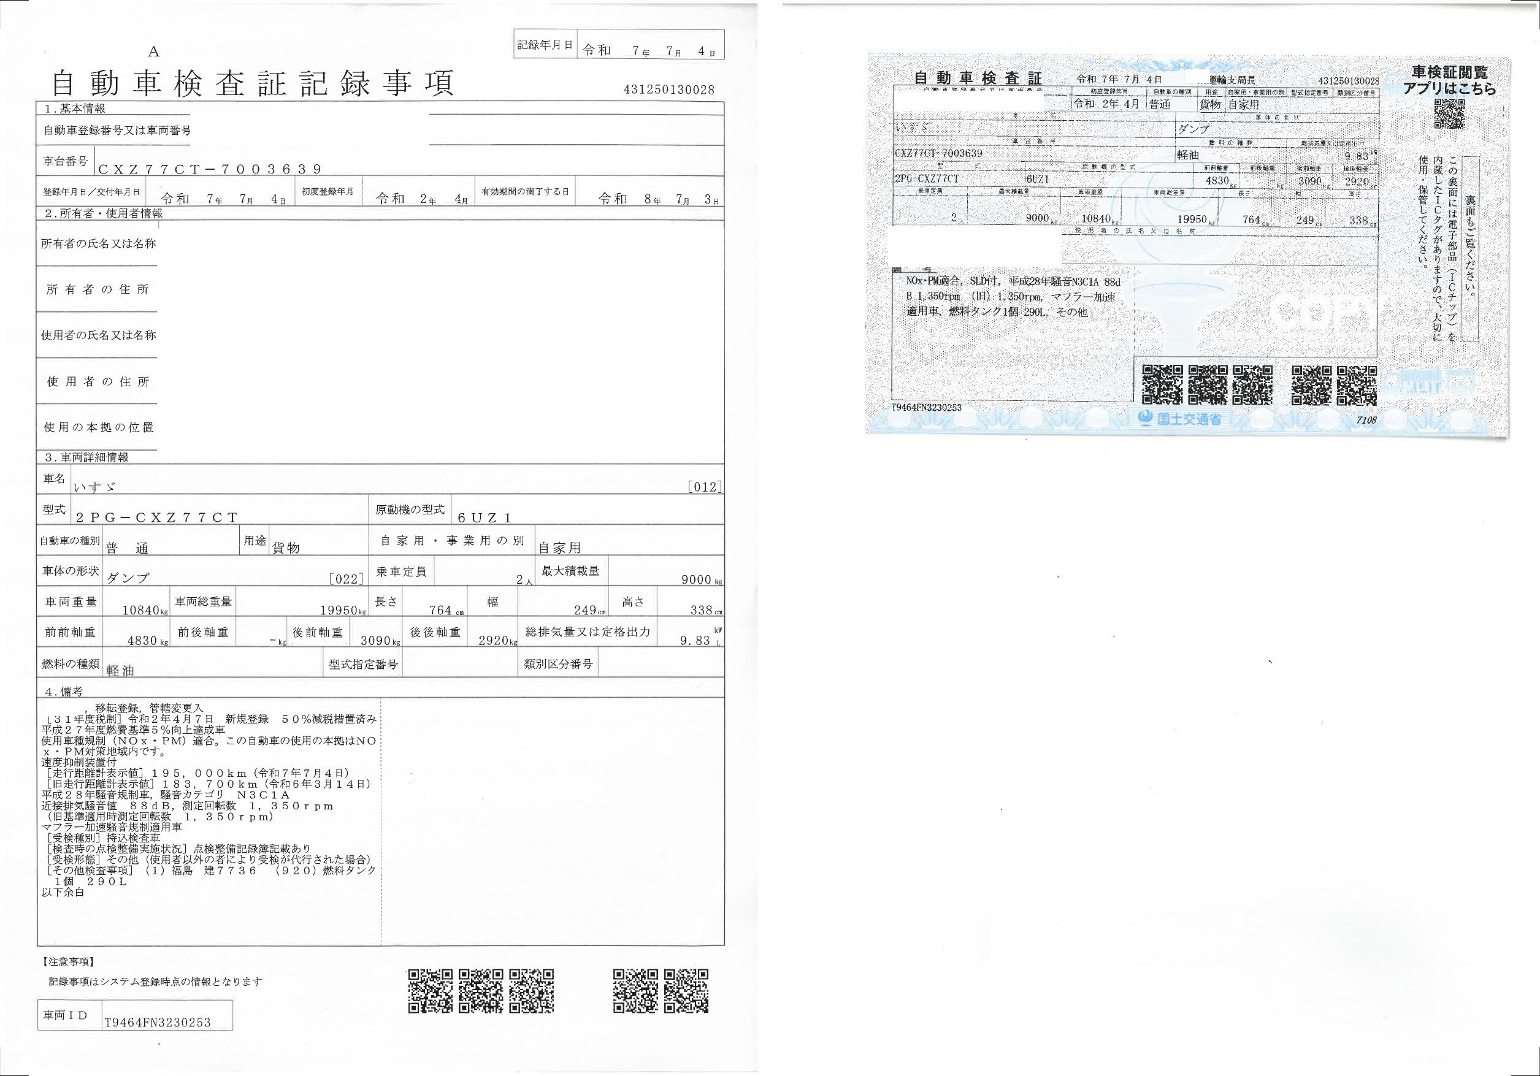This screenshot has height=1076, width=1540.
Task: Click the 車両総重量 label on the record sheet
Action: click(203, 601)
